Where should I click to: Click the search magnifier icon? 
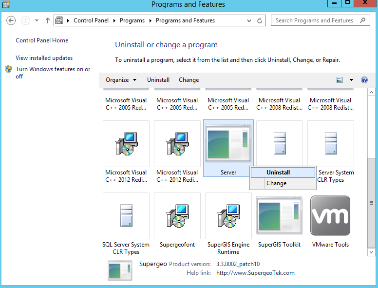[363, 20]
